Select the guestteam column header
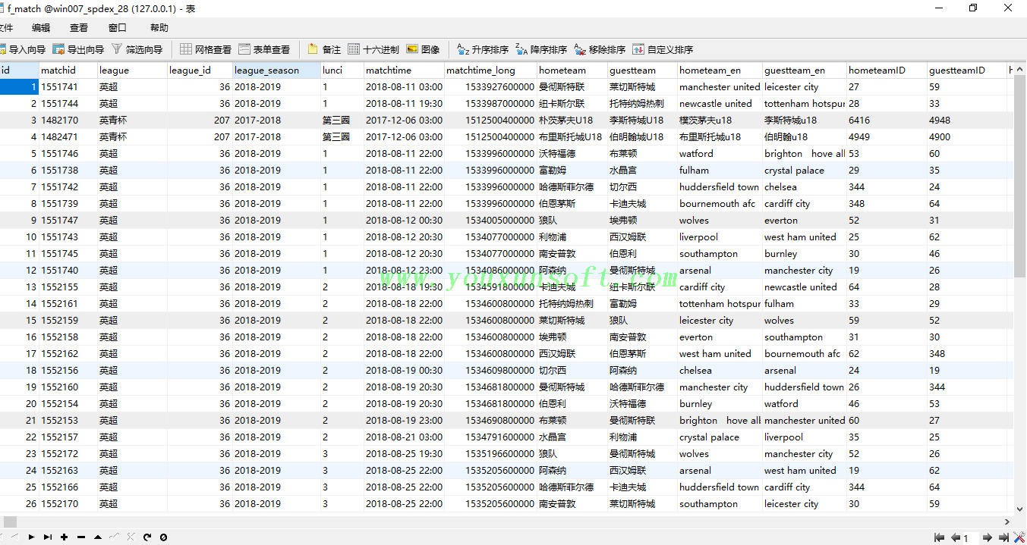The width and height of the screenshot is (1027, 545). 642,70
